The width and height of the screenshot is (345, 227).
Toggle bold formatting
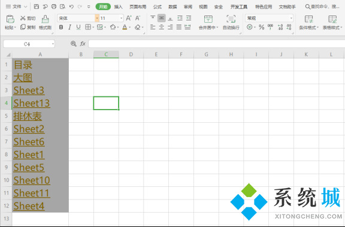61,28
